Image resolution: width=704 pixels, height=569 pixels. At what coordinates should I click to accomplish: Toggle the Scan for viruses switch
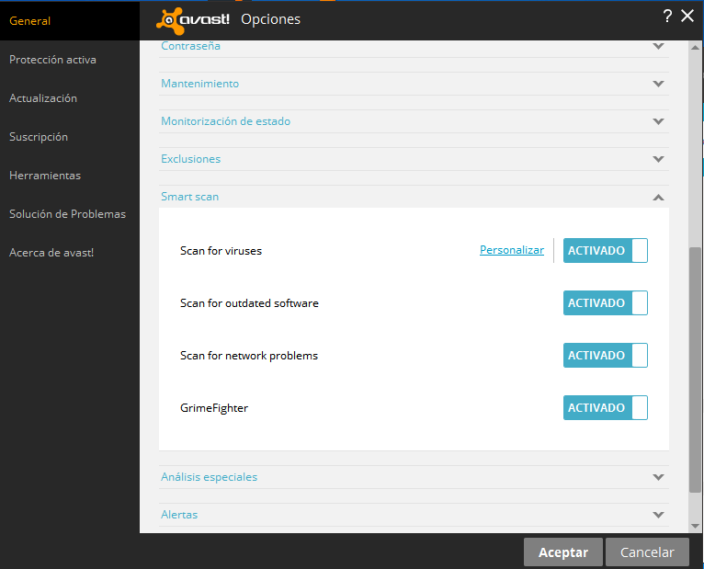pyautogui.click(x=606, y=250)
